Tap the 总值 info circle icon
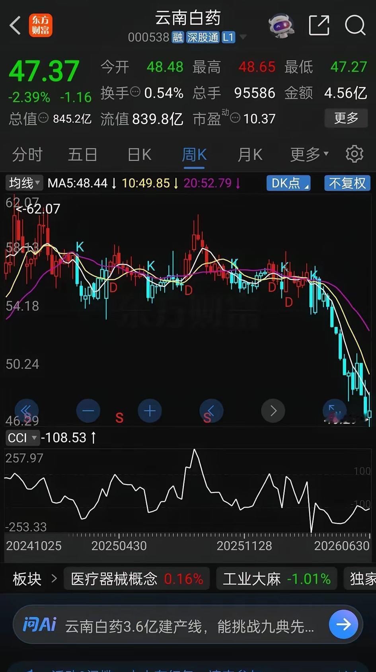376x672 pixels. [x=43, y=118]
